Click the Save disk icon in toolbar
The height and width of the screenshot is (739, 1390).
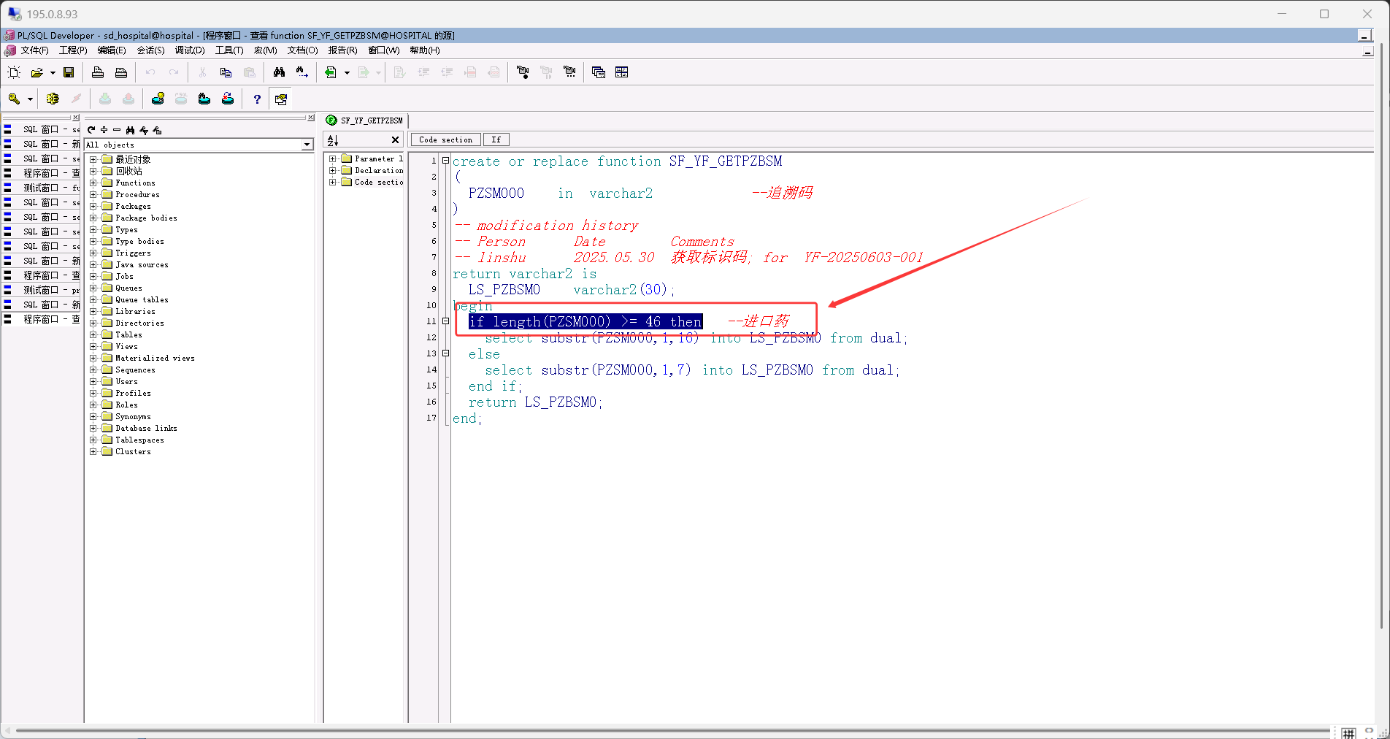[x=69, y=72]
